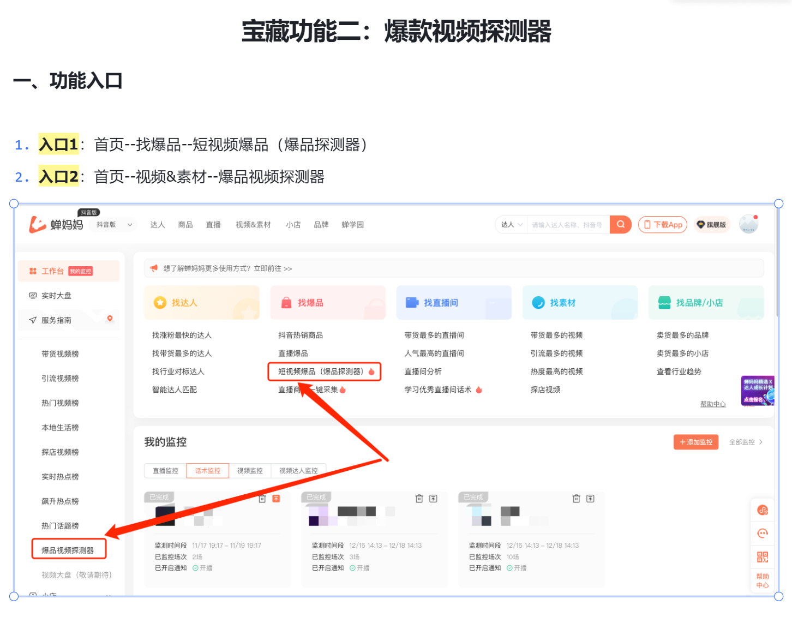792x617 pixels.
Task: Switch to the 视频达人监控 tab
Action: (x=298, y=471)
